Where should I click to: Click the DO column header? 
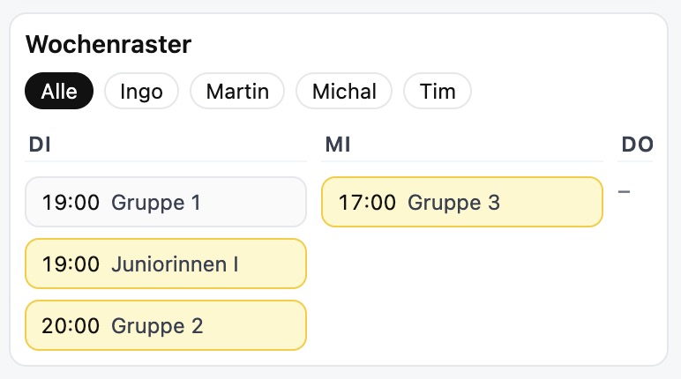[637, 145]
